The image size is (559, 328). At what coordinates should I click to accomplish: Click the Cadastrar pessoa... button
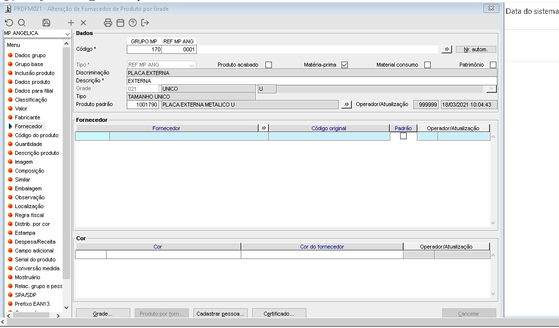tap(221, 313)
